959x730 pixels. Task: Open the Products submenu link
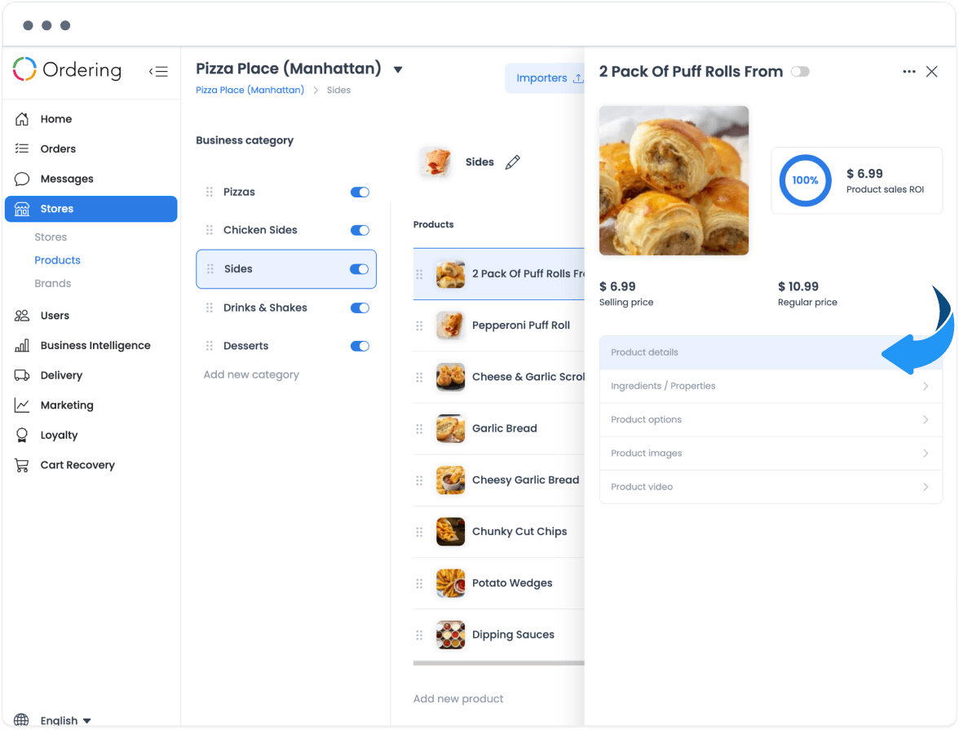pyautogui.click(x=57, y=260)
